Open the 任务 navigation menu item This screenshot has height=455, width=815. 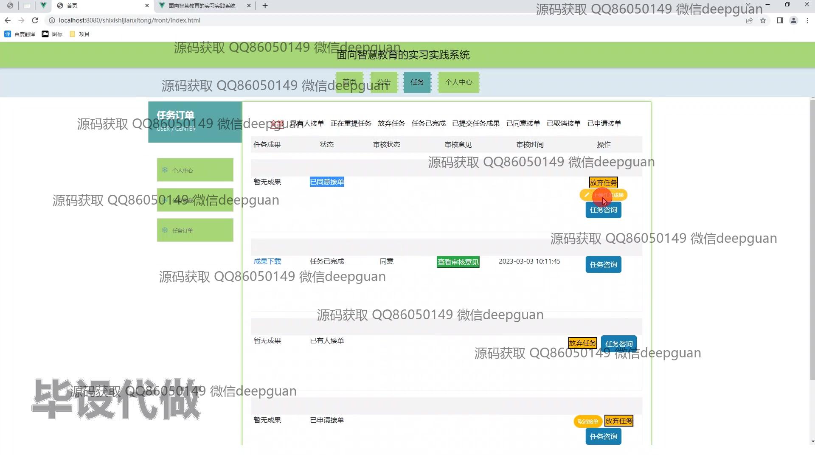[417, 82]
